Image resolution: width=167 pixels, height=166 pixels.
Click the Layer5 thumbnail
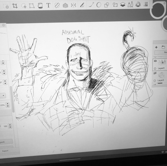161,75
